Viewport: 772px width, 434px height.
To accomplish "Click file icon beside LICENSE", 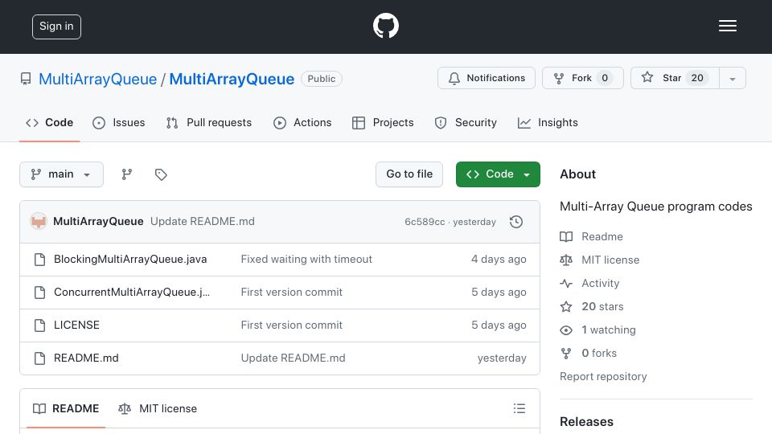I will 40,325.
